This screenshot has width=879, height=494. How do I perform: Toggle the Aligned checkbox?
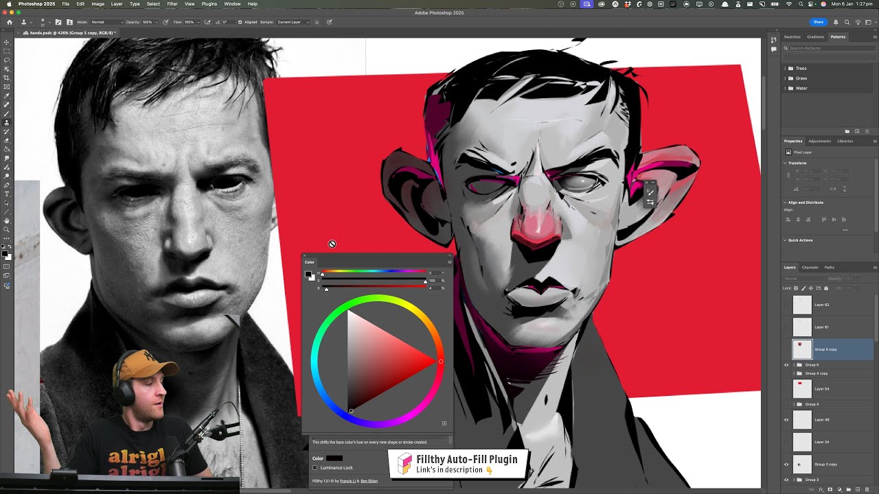click(x=240, y=22)
